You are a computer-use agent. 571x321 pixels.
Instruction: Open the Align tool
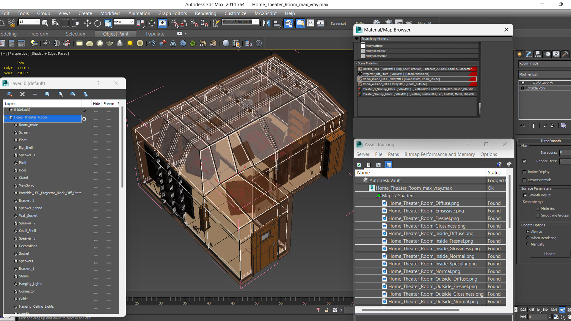coord(276,23)
